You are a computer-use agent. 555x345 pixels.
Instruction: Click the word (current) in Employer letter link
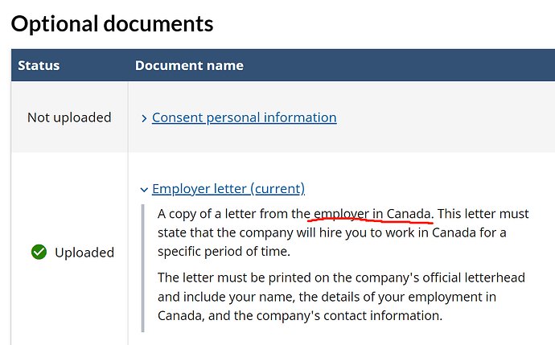277,189
